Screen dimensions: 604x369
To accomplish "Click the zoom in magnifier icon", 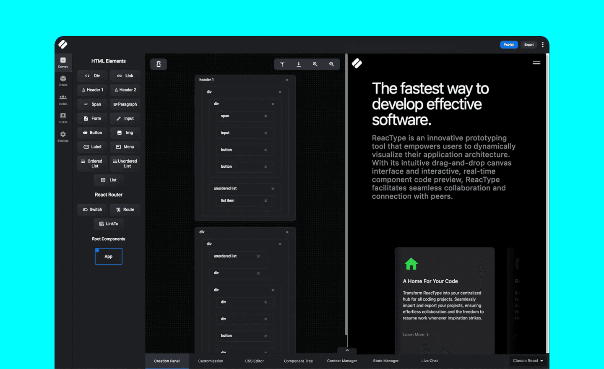I will [x=315, y=64].
